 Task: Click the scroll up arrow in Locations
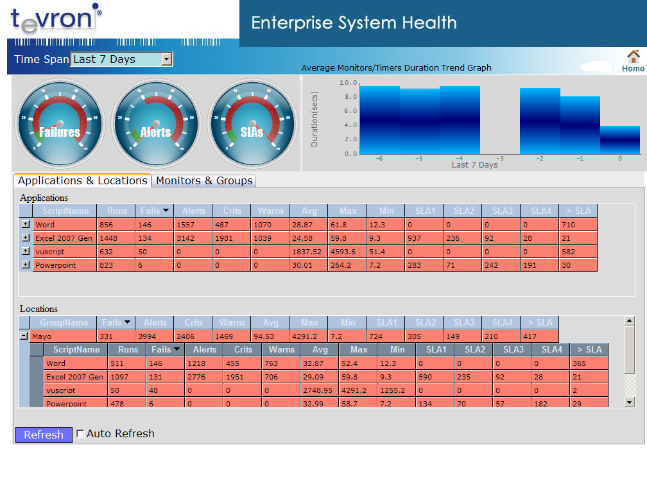click(x=629, y=321)
